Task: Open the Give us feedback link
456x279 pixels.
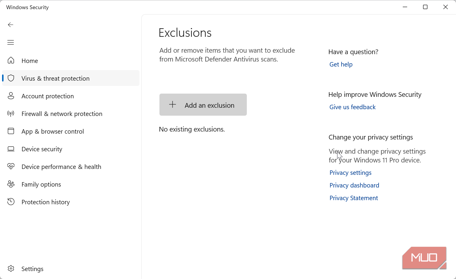Action: (352, 107)
